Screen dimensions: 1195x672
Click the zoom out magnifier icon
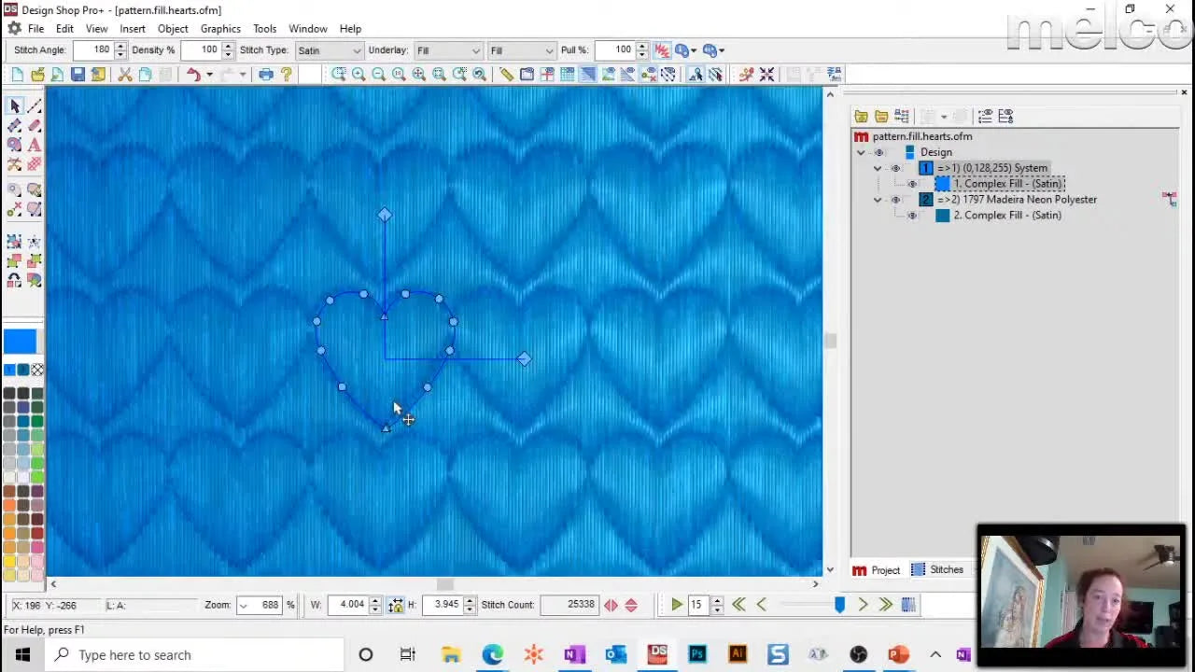point(379,75)
